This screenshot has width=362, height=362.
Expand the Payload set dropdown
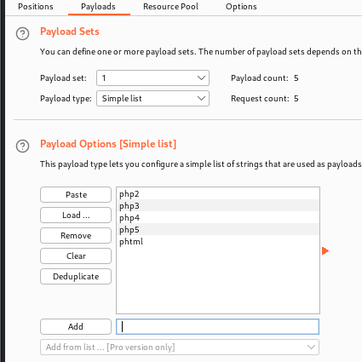point(152,78)
